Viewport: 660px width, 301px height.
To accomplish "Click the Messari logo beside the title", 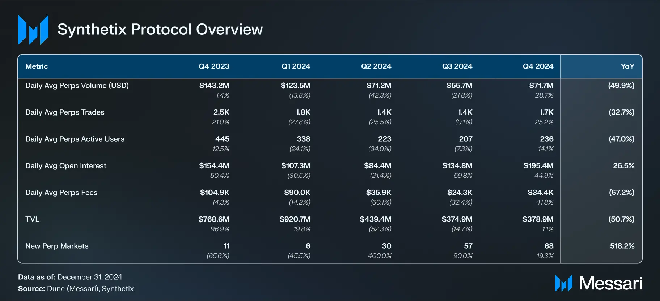I will [x=33, y=30].
